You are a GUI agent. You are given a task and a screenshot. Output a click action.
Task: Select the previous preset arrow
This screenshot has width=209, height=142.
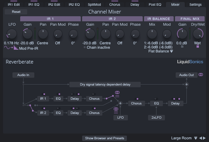click(x=201, y=138)
